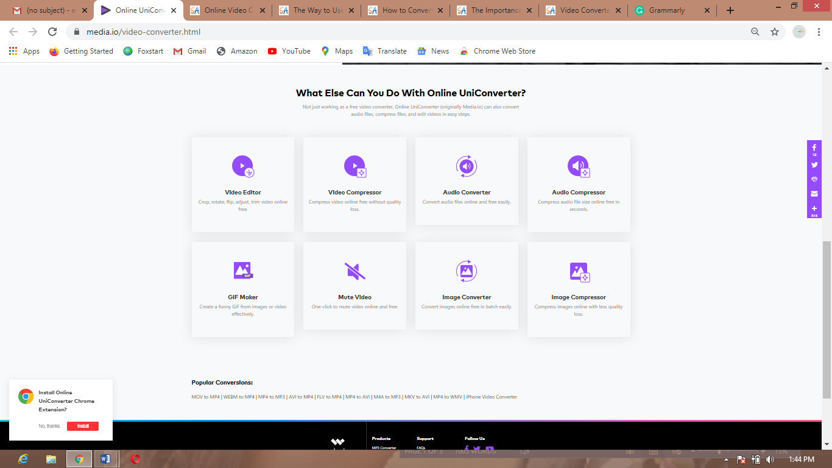This screenshot has height=468, width=832.
Task: Open the Action Center flag icon
Action: (x=741, y=459)
